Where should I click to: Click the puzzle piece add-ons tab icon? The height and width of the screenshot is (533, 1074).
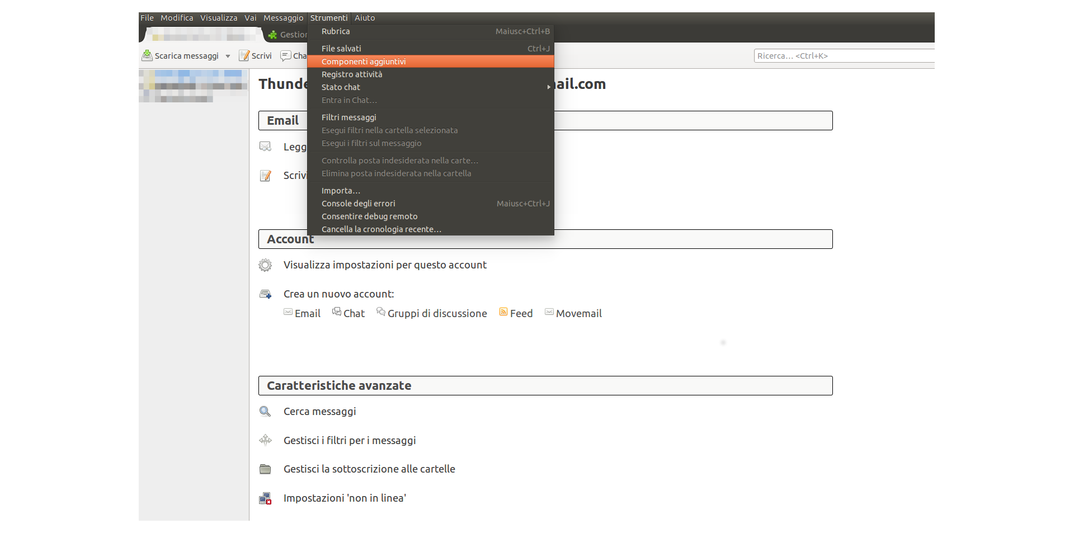(273, 35)
